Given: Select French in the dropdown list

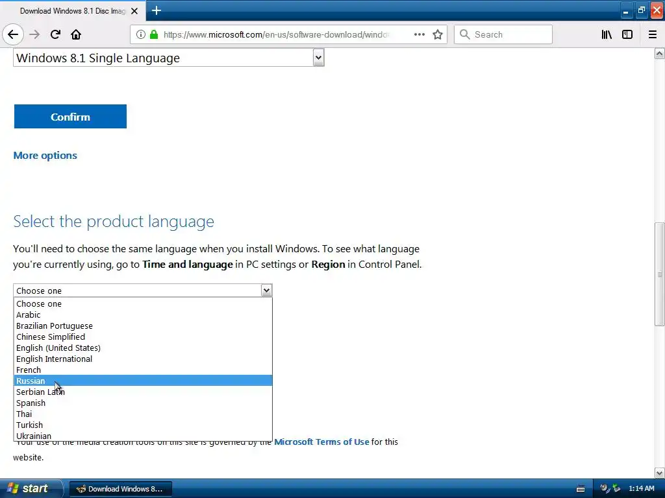Looking at the screenshot, I should [143, 370].
